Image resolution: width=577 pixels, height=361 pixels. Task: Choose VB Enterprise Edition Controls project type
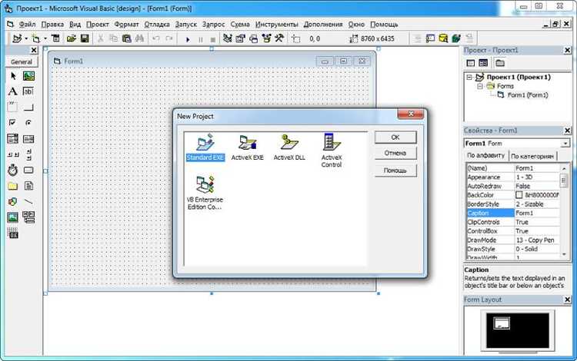click(x=205, y=193)
